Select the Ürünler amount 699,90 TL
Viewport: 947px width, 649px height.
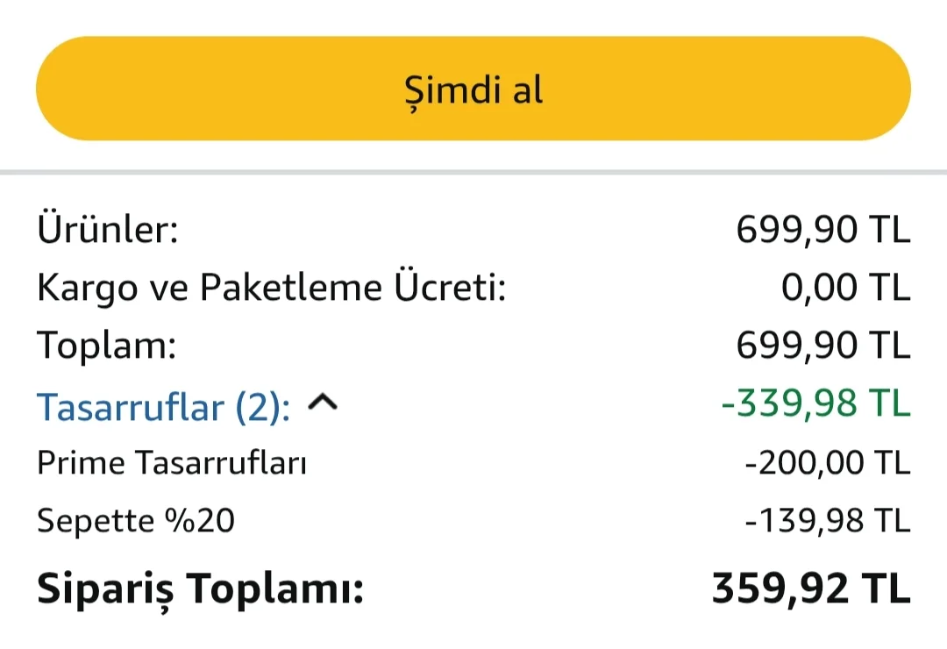[x=822, y=231]
